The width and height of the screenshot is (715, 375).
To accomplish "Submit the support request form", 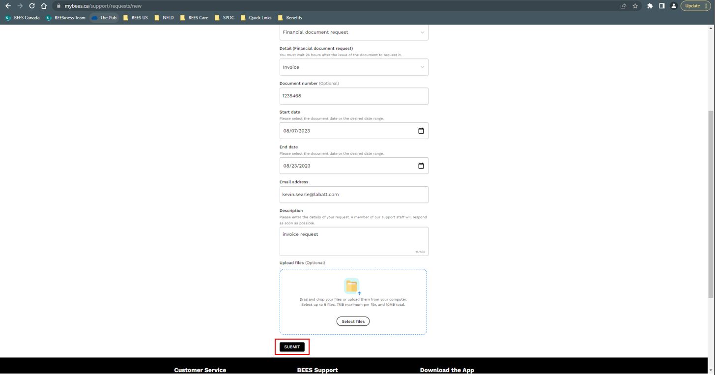I will click(x=292, y=347).
